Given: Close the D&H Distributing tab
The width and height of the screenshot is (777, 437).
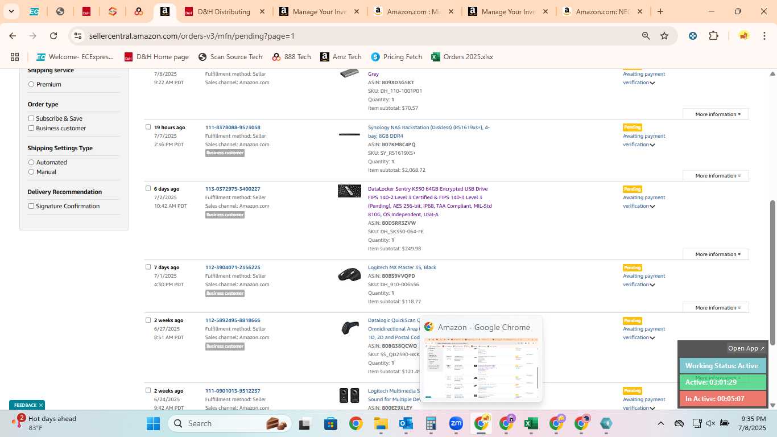Looking at the screenshot, I should click(x=262, y=11).
